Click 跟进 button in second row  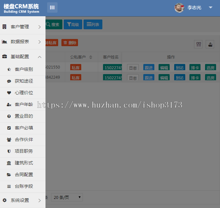point(149,77)
